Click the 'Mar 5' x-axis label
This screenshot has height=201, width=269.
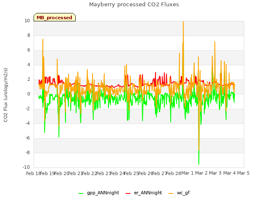(x=243, y=173)
